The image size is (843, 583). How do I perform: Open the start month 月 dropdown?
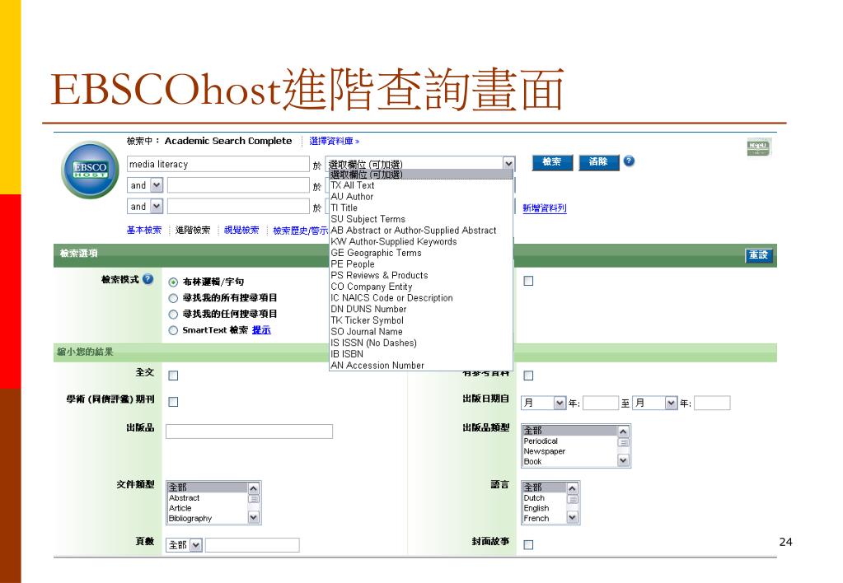coord(560,403)
